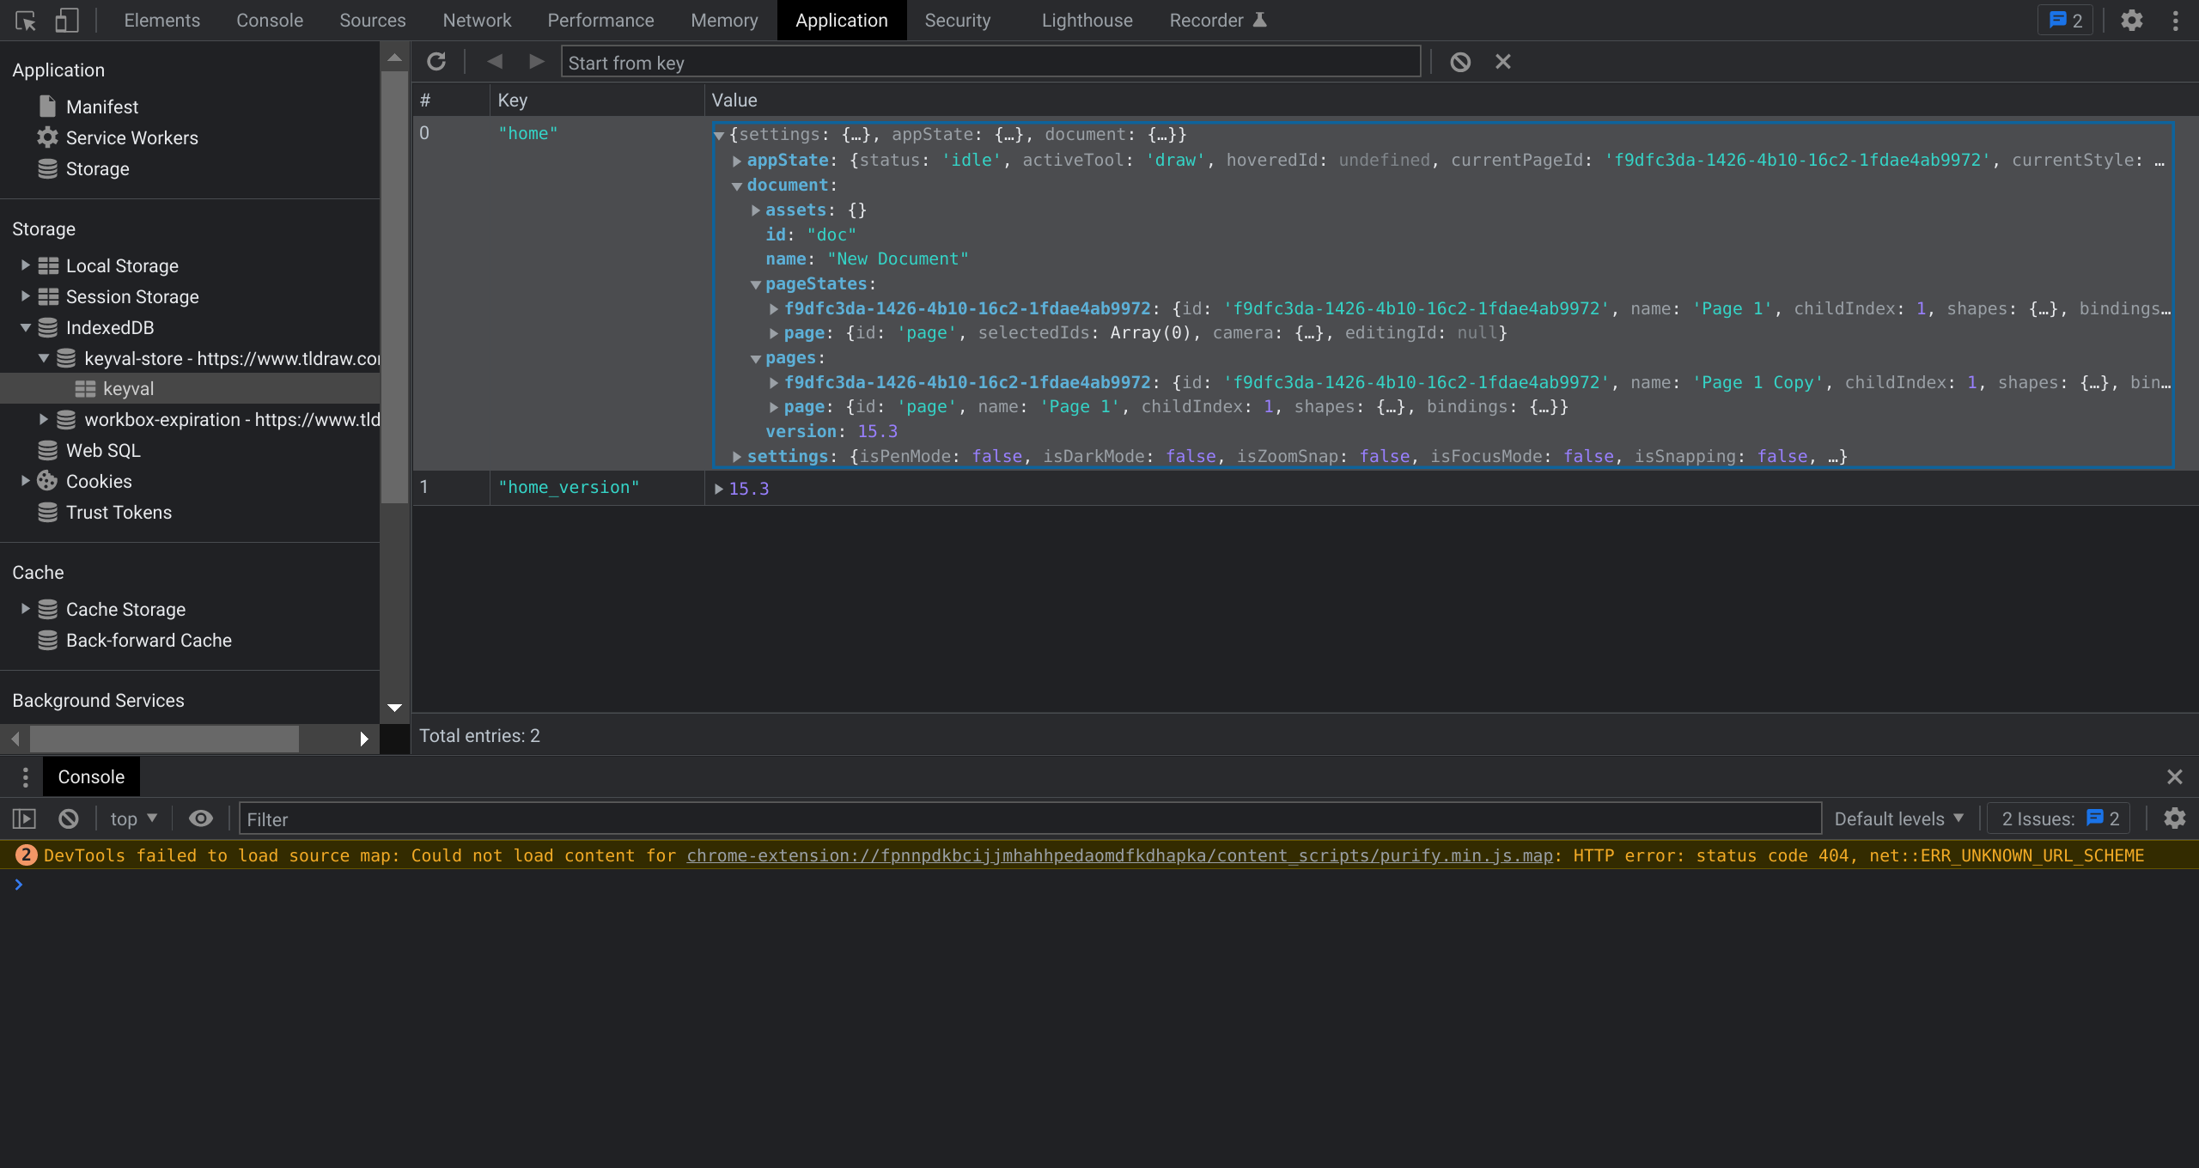Viewport: 2199px width, 1168px height.
Task: Open the Default levels dropdown
Action: coord(1897,818)
